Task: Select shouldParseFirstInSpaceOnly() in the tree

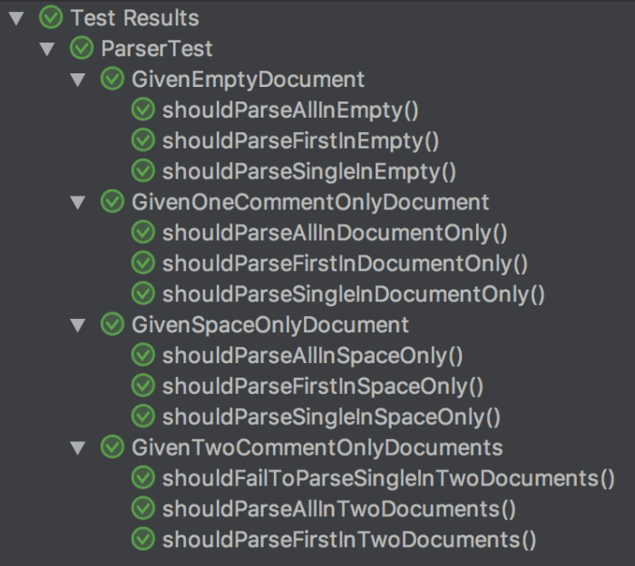Action: 323,387
